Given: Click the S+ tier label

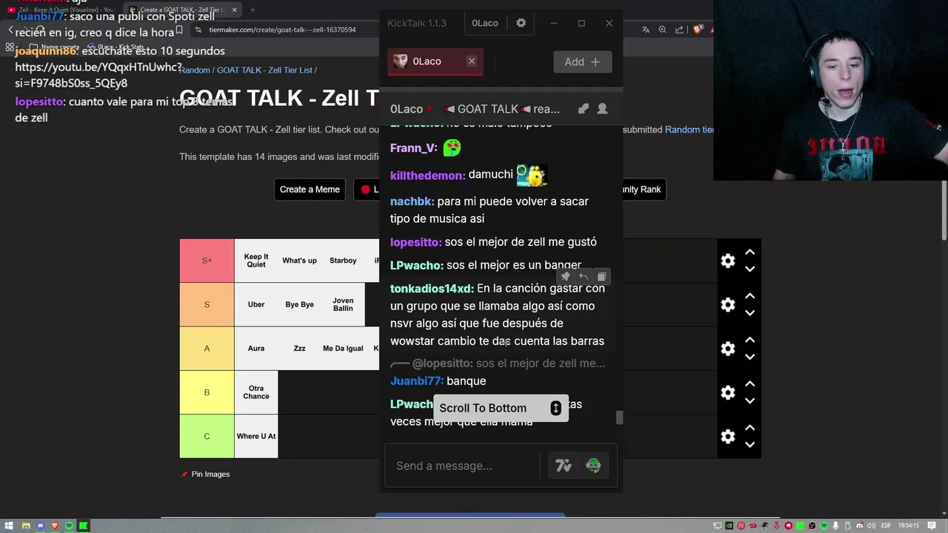Looking at the screenshot, I should pos(207,261).
